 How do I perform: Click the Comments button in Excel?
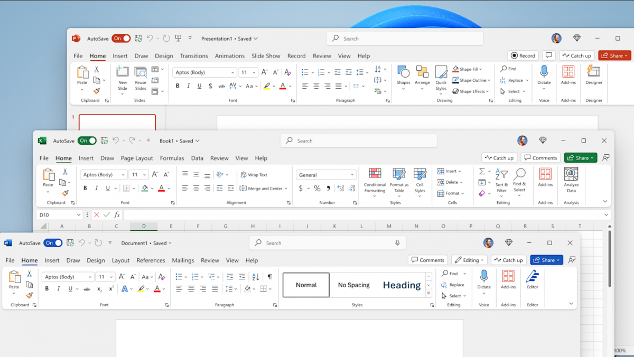(x=540, y=158)
